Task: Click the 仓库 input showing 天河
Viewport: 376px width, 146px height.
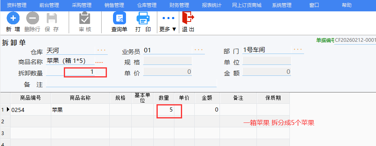Action: pos(70,51)
